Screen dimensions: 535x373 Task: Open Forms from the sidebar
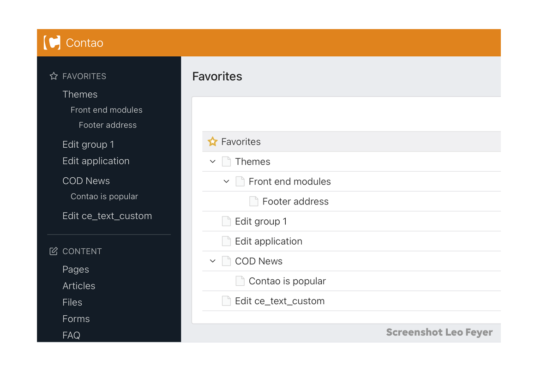76,319
